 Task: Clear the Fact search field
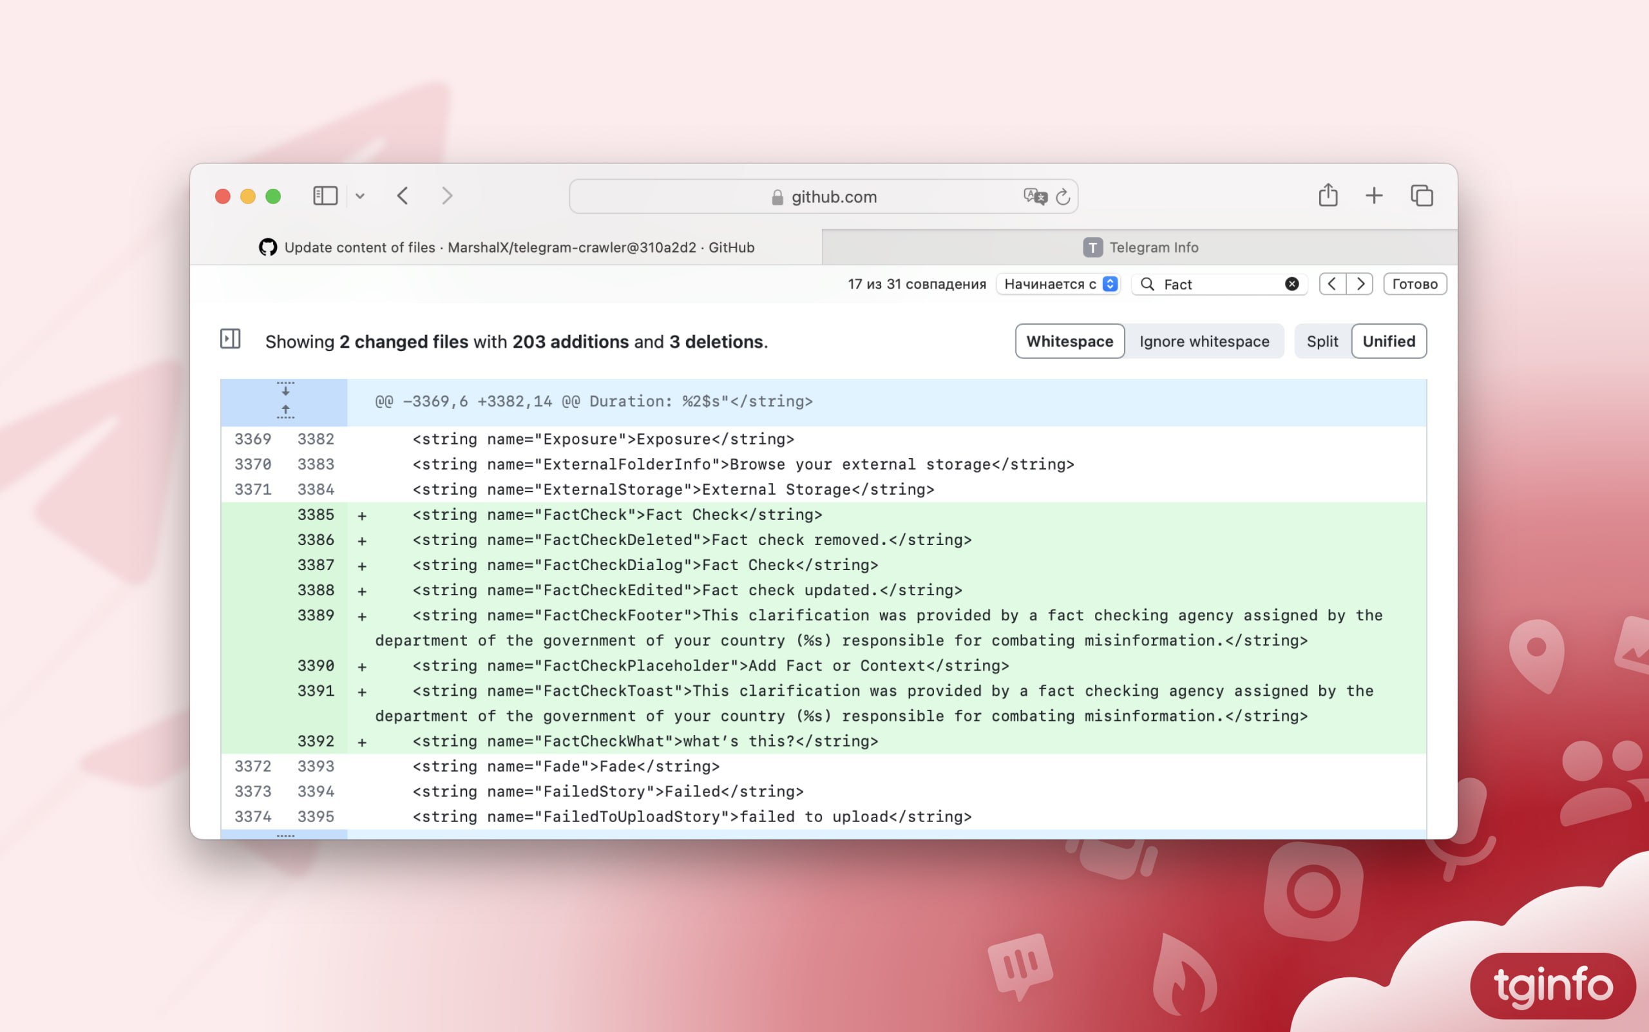(1292, 284)
